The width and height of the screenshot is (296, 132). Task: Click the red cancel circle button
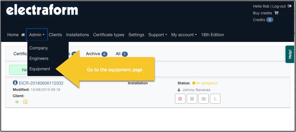(x=180, y=99)
